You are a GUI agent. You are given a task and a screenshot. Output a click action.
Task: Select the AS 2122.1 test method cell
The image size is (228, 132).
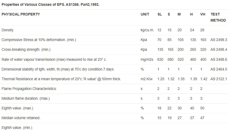219,79
